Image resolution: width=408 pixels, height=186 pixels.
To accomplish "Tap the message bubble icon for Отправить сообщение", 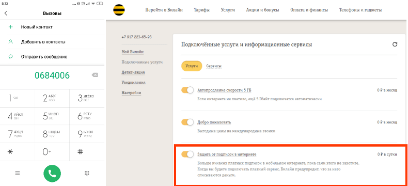I will click(11, 56).
